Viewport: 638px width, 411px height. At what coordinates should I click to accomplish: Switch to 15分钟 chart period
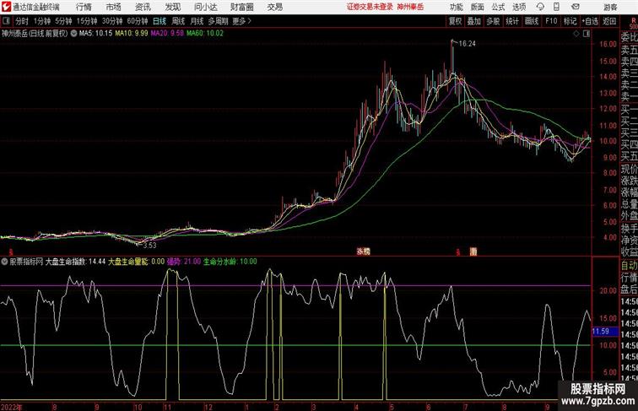[x=87, y=21]
